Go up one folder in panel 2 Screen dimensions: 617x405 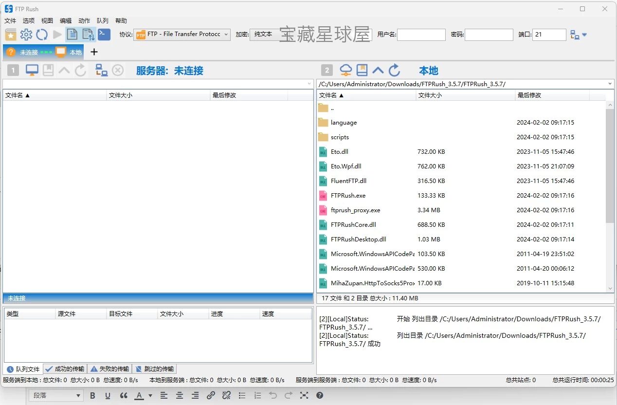[378, 71]
